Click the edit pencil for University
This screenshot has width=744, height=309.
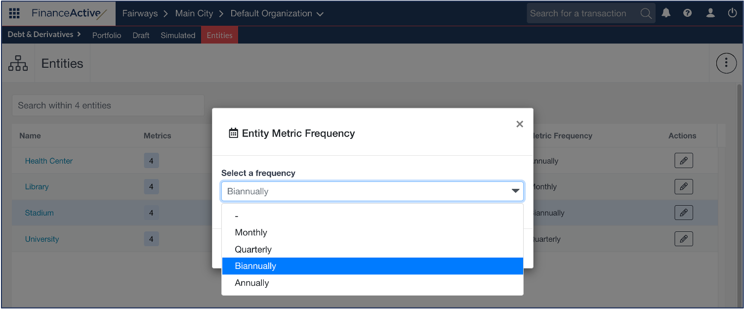click(x=683, y=239)
